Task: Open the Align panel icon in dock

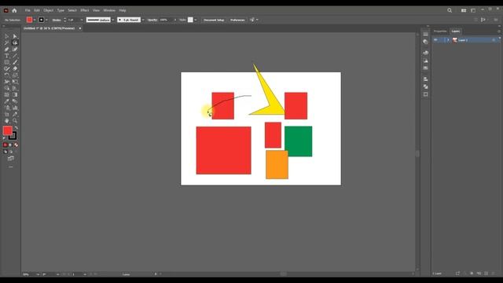Action: click(x=425, y=79)
